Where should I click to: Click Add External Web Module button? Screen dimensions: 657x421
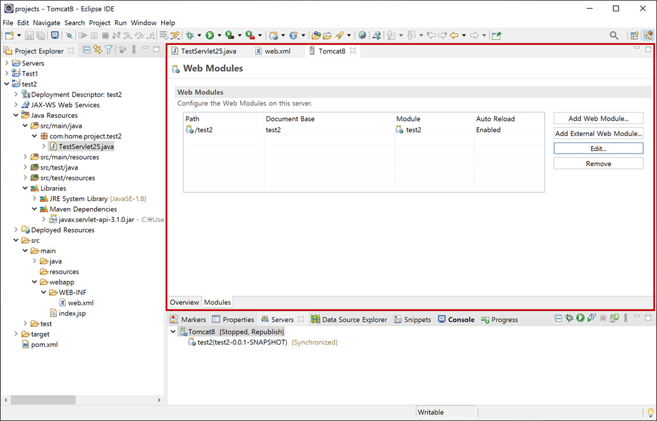point(598,133)
